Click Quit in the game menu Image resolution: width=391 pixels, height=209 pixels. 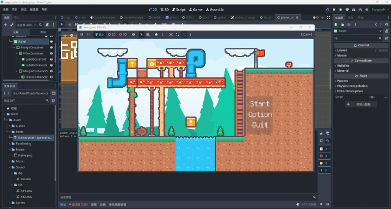pos(260,125)
